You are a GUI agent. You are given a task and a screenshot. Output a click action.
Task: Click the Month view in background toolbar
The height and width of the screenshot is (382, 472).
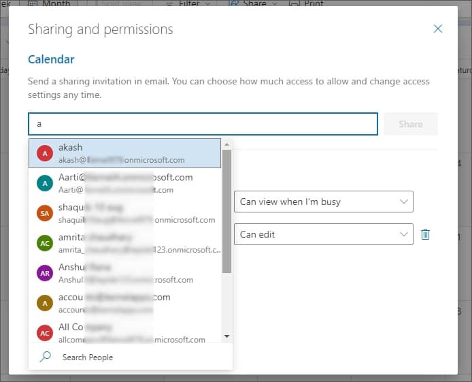49,3
